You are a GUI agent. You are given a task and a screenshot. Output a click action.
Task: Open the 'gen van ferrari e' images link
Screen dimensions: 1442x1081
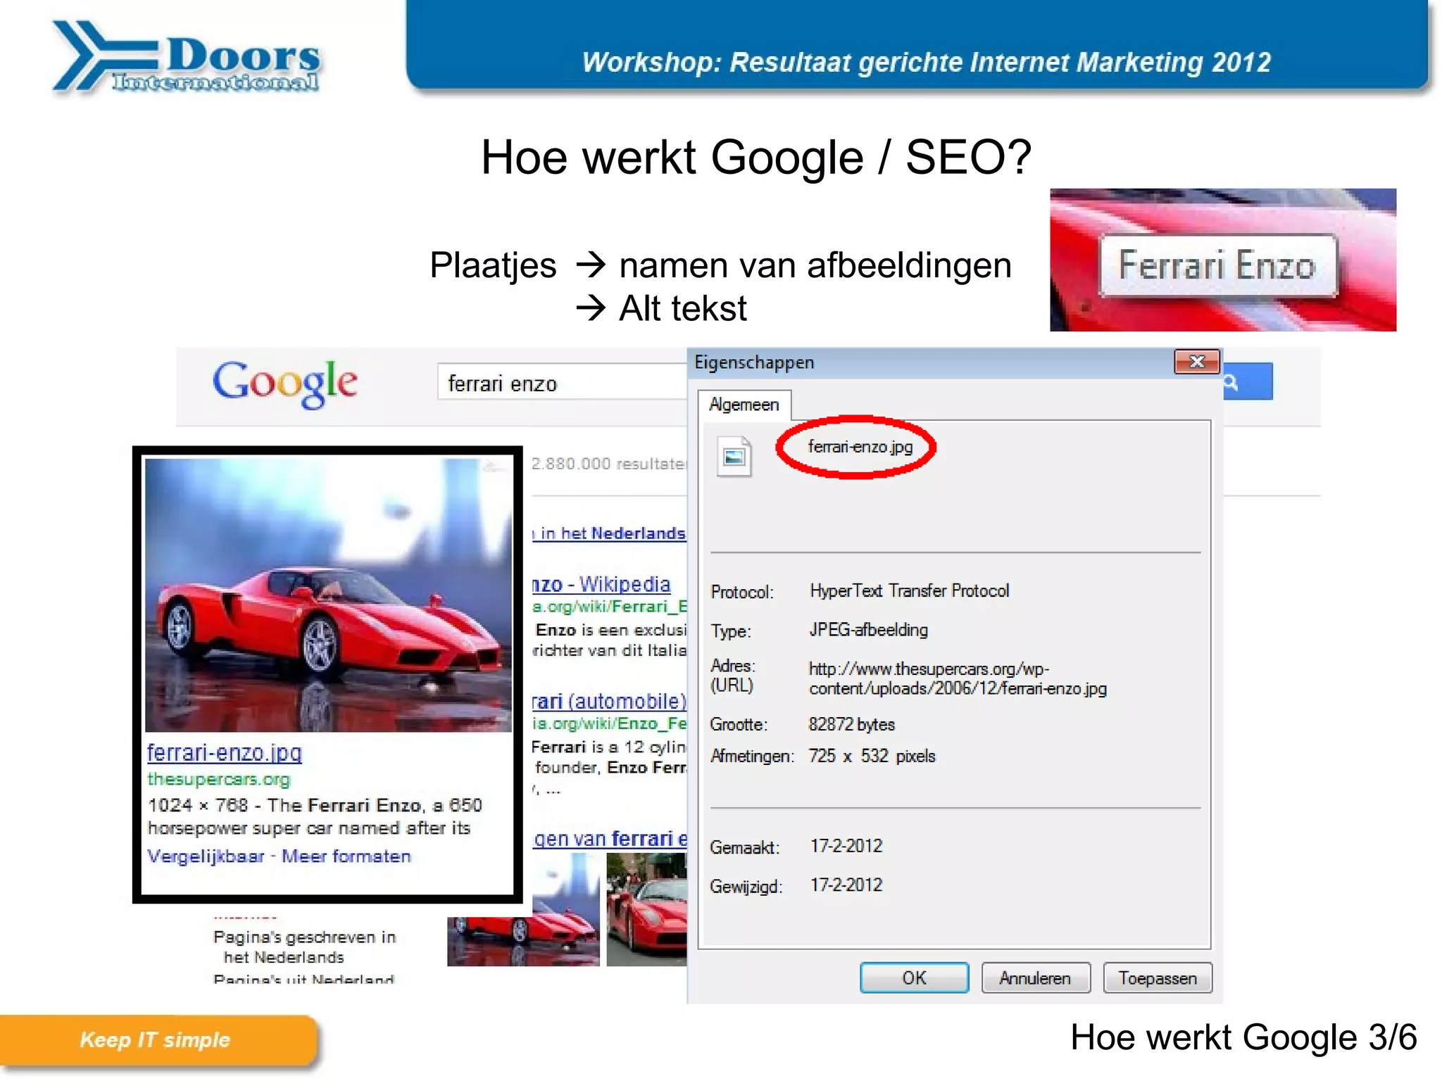tap(610, 839)
